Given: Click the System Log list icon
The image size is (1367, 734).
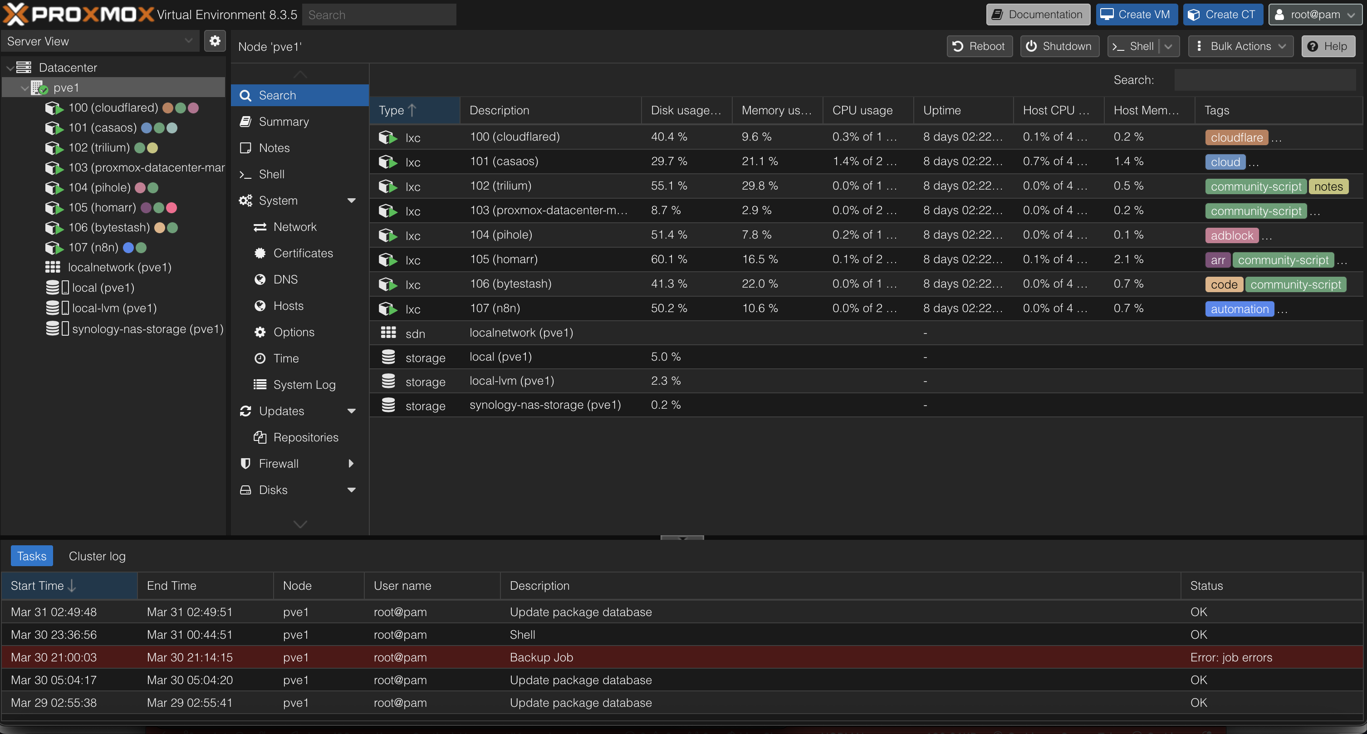Looking at the screenshot, I should pyautogui.click(x=260, y=384).
